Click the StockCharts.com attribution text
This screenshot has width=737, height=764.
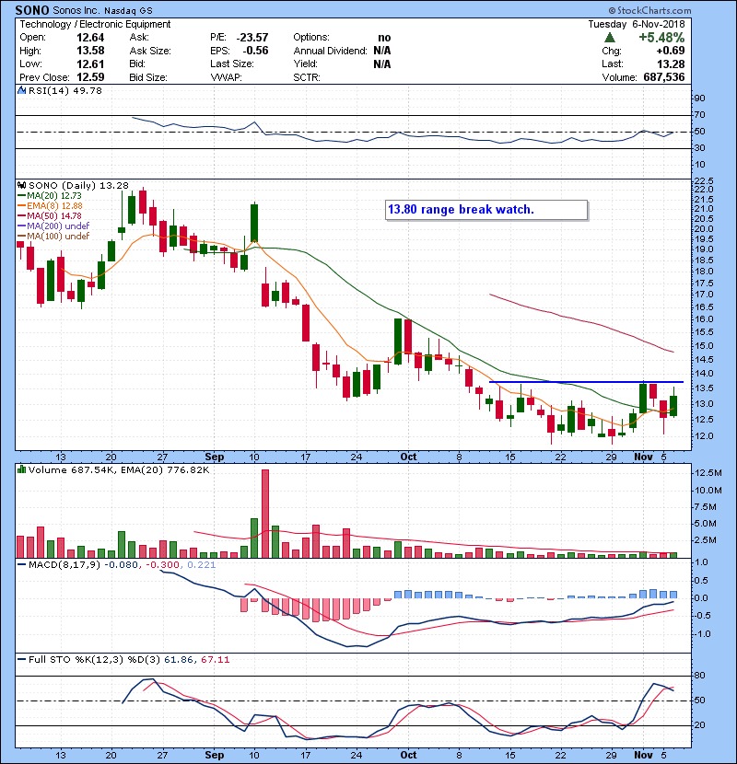coord(649,10)
